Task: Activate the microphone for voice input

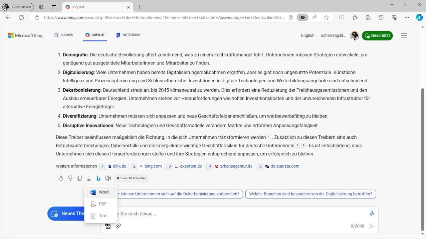Action: tap(372, 213)
